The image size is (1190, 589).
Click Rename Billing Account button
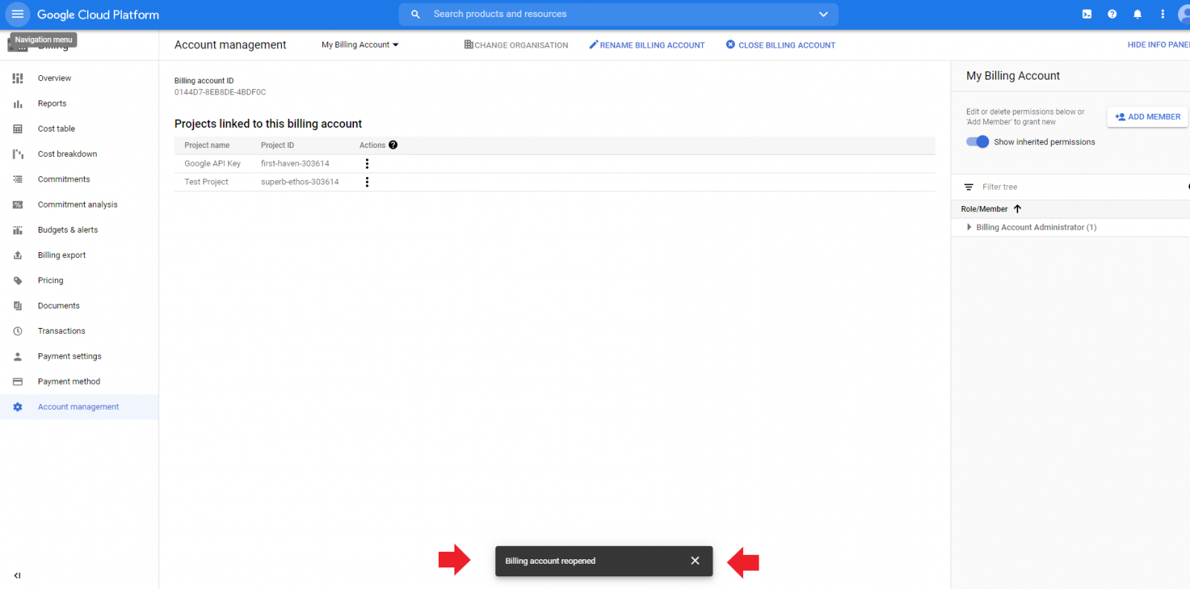click(647, 45)
